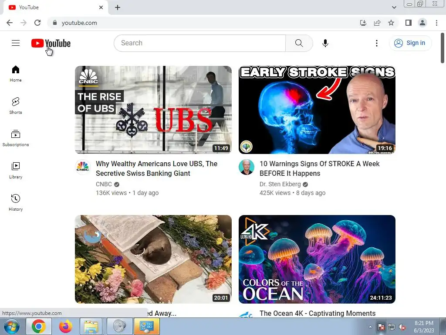Click the page vertical scrollbar
This screenshot has width=446, height=335.
pos(443,48)
